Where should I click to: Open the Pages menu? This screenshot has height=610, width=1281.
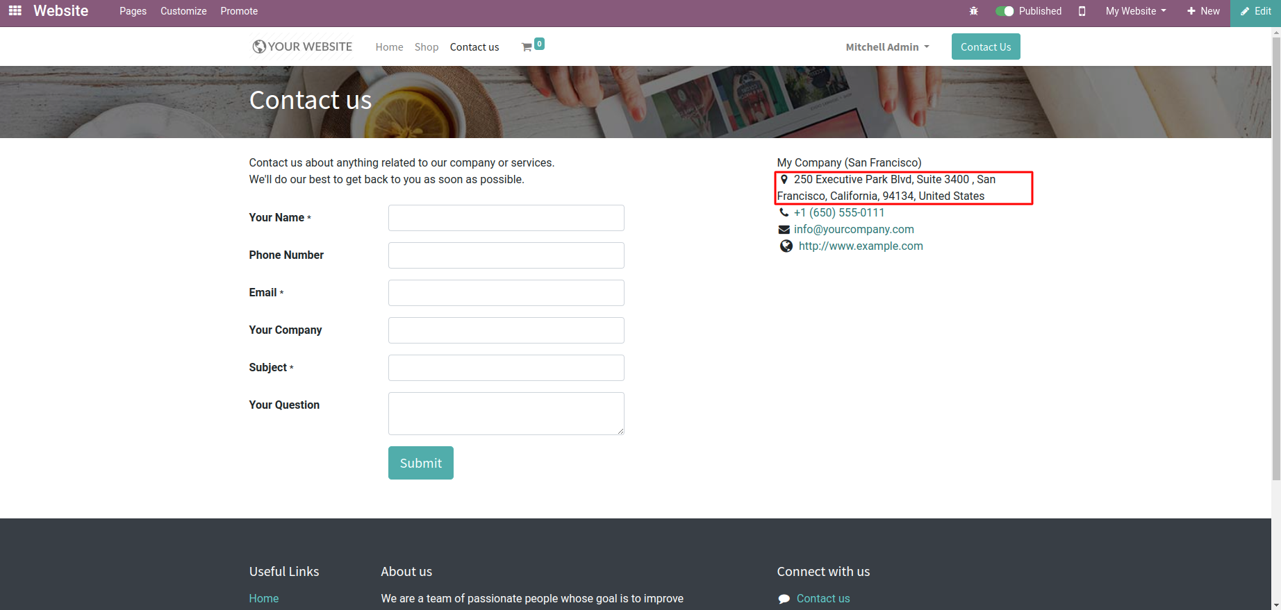coord(133,11)
